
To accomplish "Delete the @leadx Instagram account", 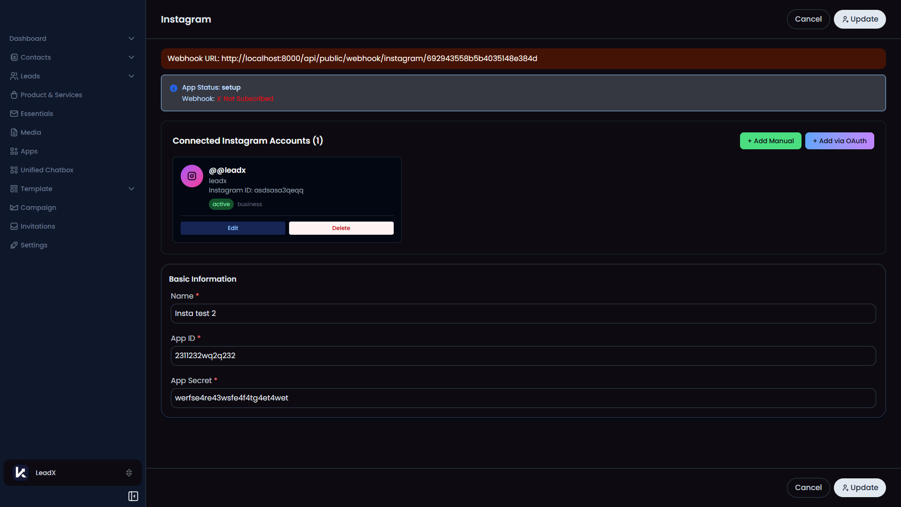I will coord(341,228).
